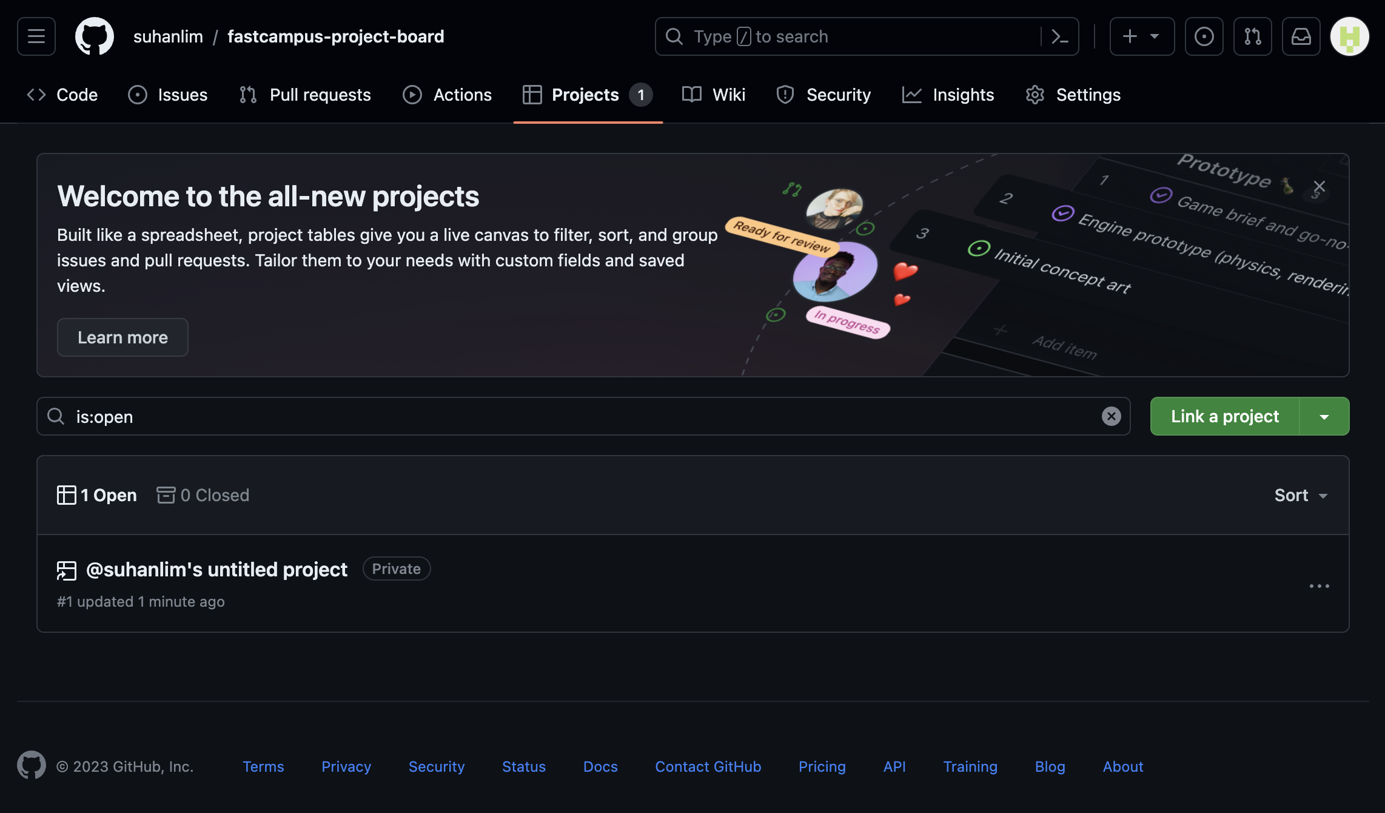Switch to the Insights tab
The image size is (1385, 813).
tap(948, 95)
